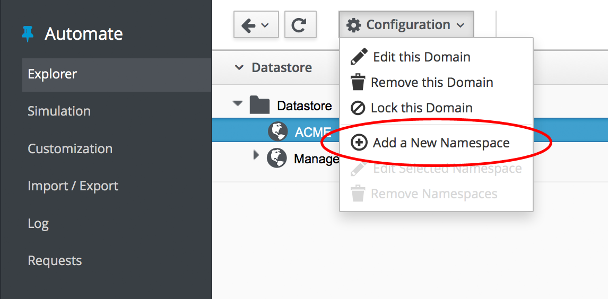Collapse the Datastore tree folder triangle
608x299 pixels.
click(237, 103)
